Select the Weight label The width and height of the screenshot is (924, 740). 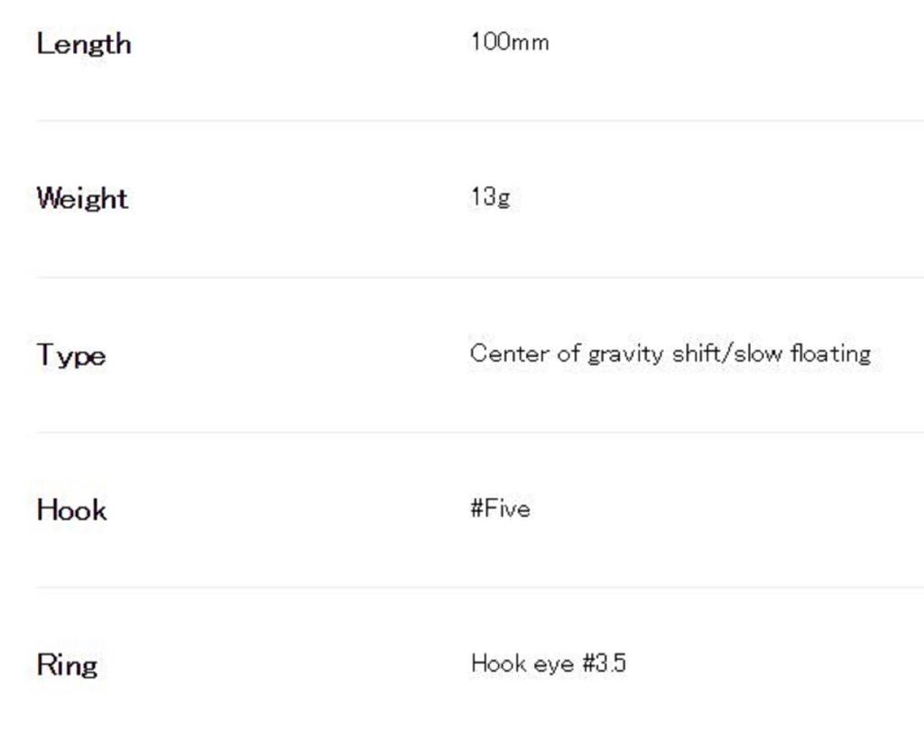[82, 198]
